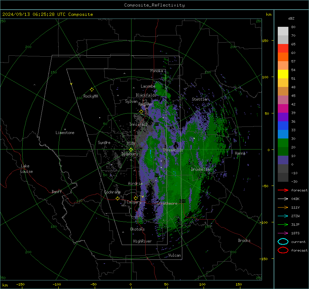Screen dimensions: 309x289
Task: Click the Olds city label
Action: [x=131, y=143]
